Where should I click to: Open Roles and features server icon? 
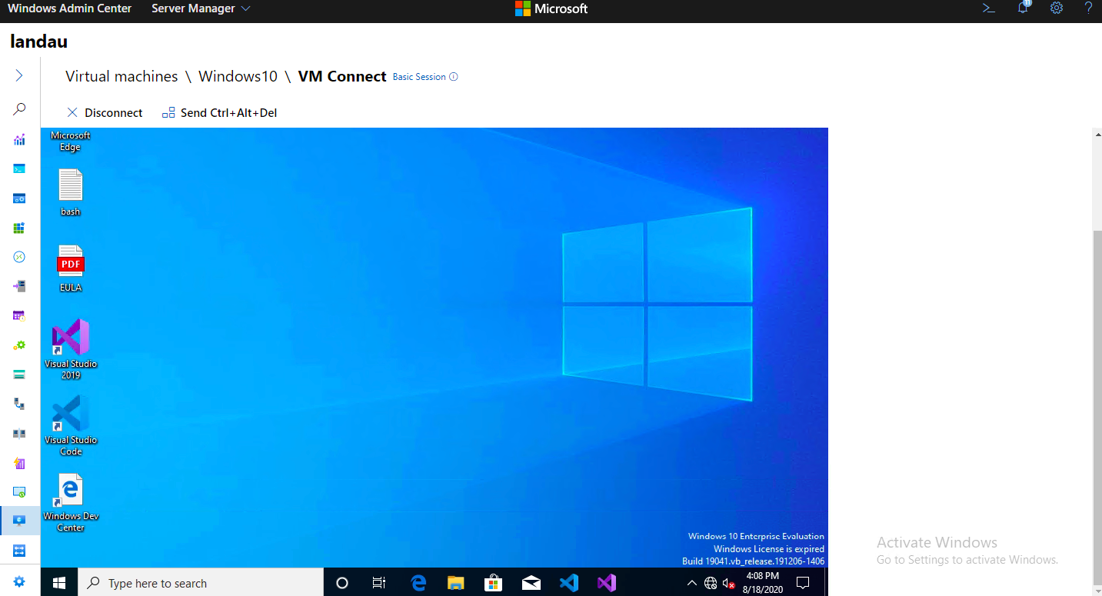[19, 286]
